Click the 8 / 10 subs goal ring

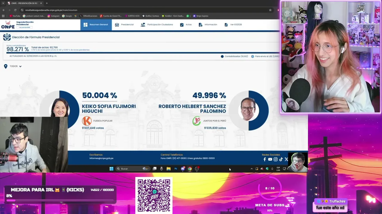click(x=270, y=188)
